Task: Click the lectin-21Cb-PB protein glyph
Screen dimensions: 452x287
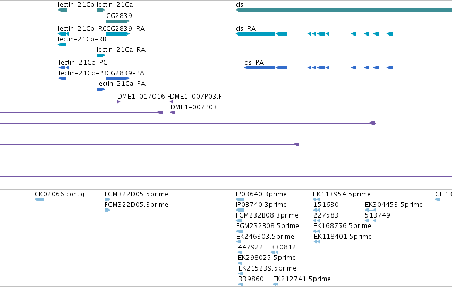Action: (63, 79)
